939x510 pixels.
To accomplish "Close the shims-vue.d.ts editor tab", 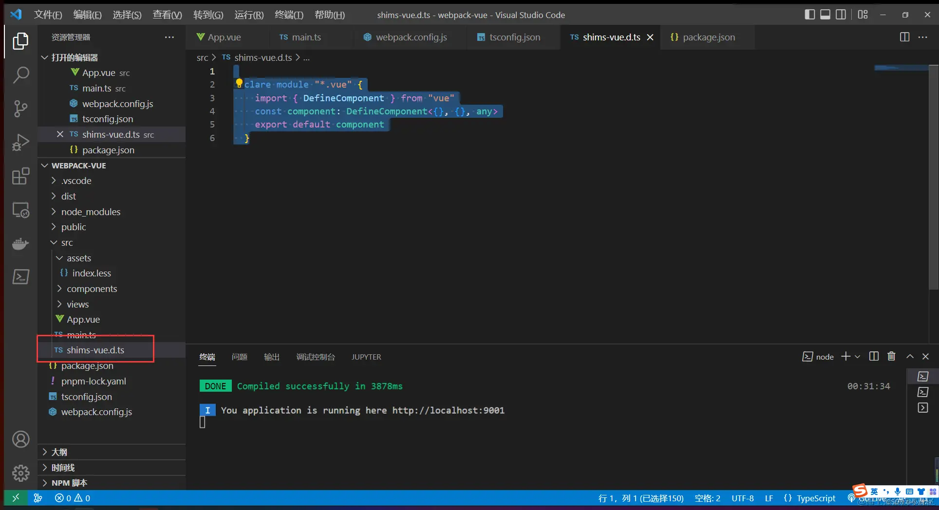I will 650,37.
